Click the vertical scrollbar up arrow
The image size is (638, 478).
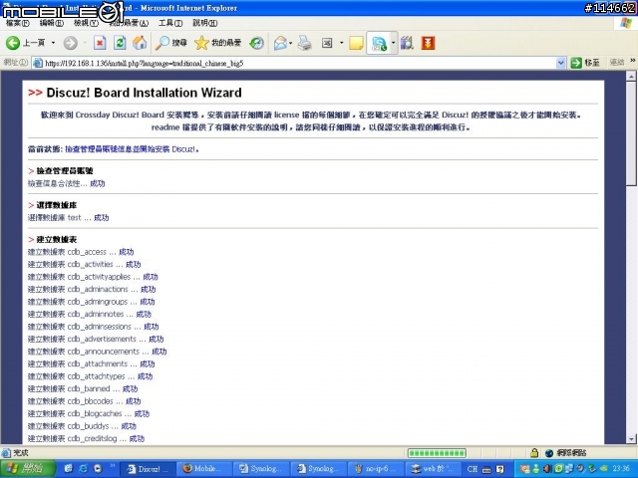(631, 76)
